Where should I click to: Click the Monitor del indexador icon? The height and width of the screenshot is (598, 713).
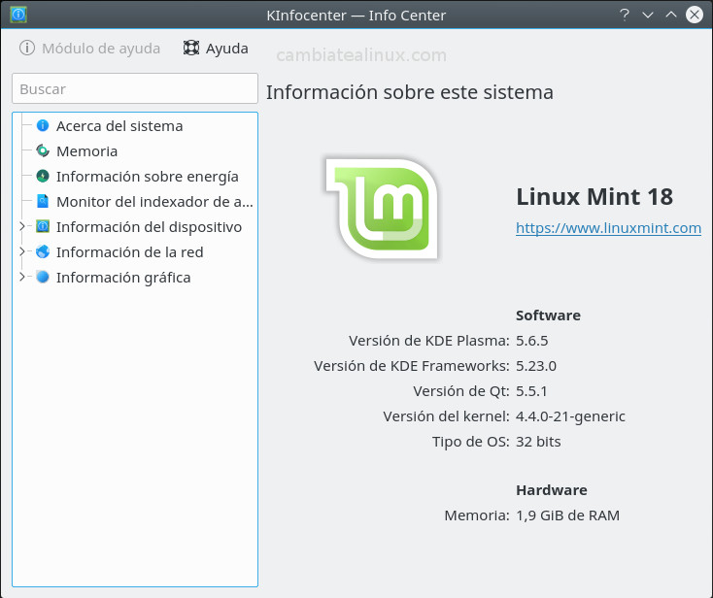43,201
